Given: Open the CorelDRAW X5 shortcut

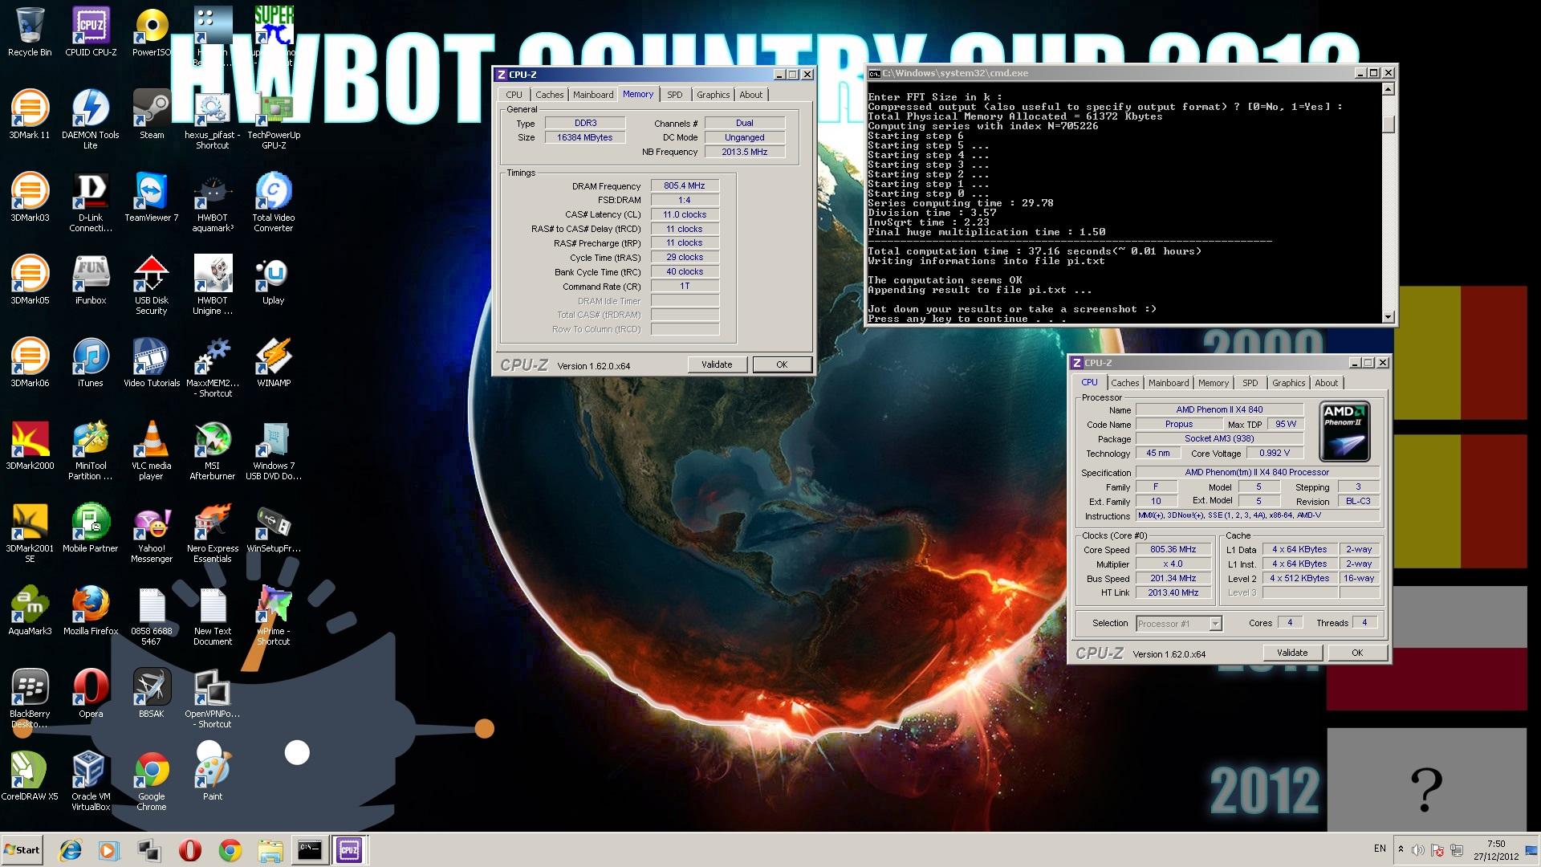Looking at the screenshot, I should tap(30, 776).
